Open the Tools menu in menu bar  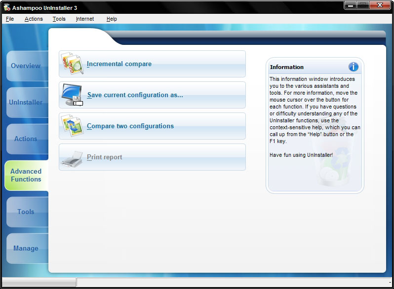pyautogui.click(x=59, y=19)
